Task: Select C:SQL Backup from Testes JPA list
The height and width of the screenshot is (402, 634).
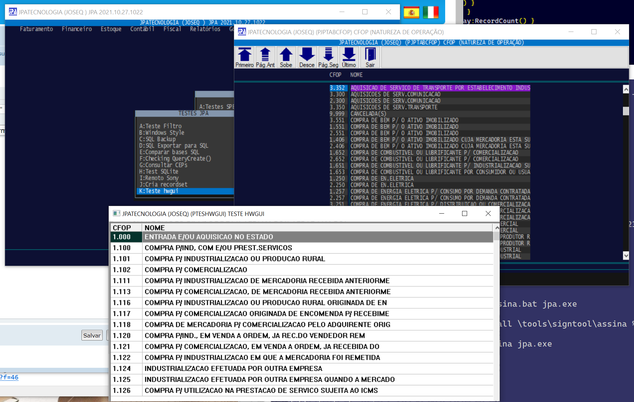Action: click(x=157, y=139)
